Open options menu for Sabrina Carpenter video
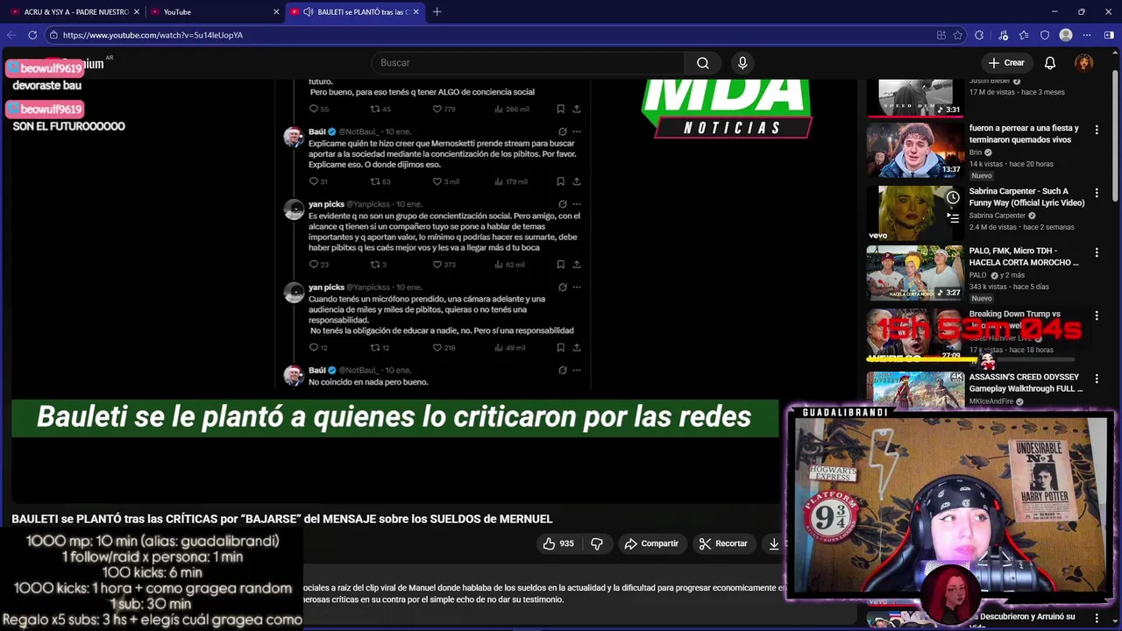The height and width of the screenshot is (631, 1122). click(x=1097, y=193)
